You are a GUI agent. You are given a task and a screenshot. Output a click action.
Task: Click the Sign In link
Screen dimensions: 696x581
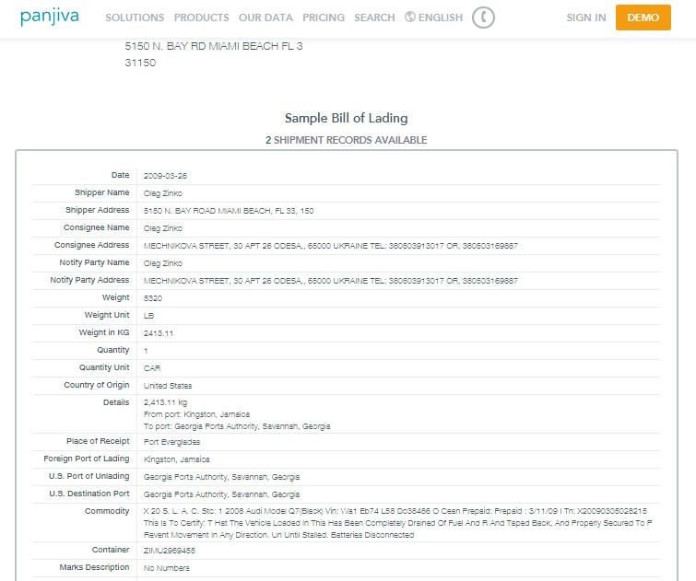click(586, 17)
